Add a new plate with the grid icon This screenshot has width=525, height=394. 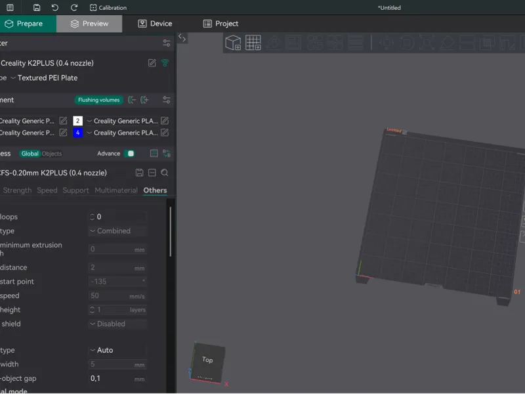[x=253, y=43]
